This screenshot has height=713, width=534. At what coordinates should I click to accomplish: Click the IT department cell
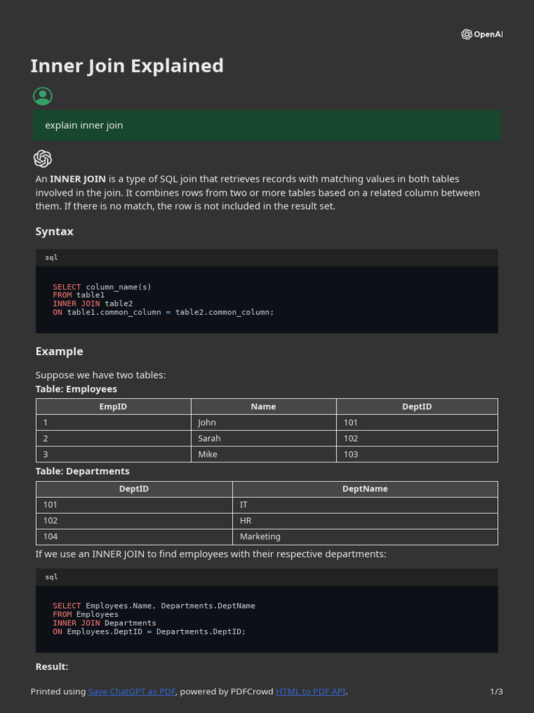coord(244,505)
